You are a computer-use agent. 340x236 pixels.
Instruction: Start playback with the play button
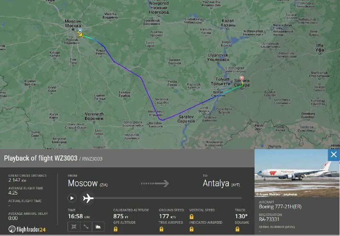[72, 198]
